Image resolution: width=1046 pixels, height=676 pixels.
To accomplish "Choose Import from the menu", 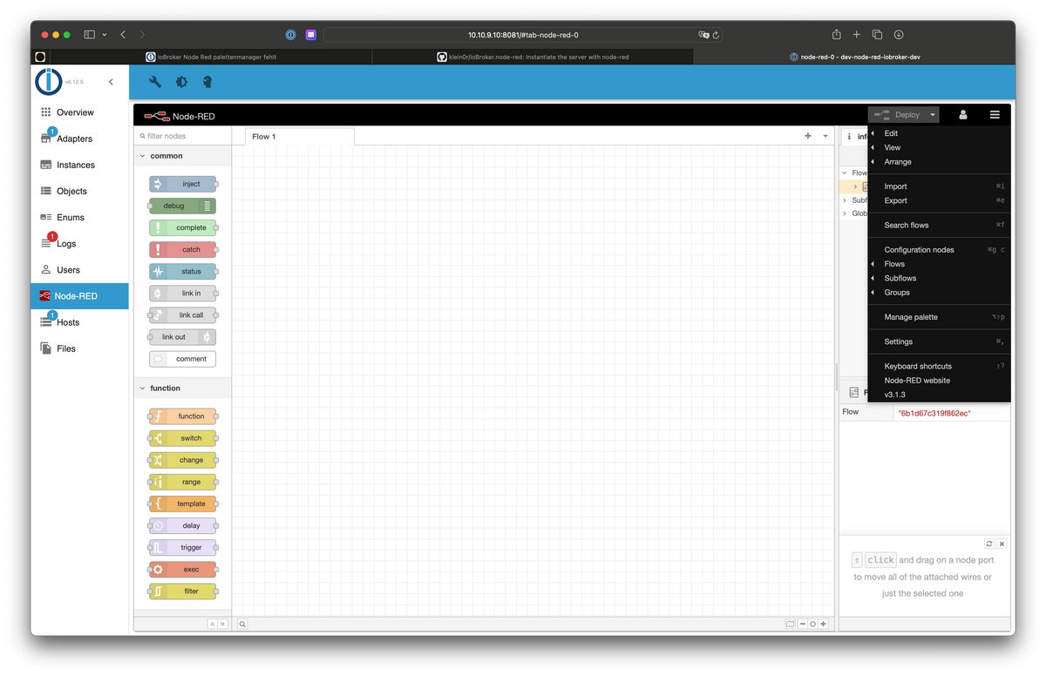I will coord(940,186).
